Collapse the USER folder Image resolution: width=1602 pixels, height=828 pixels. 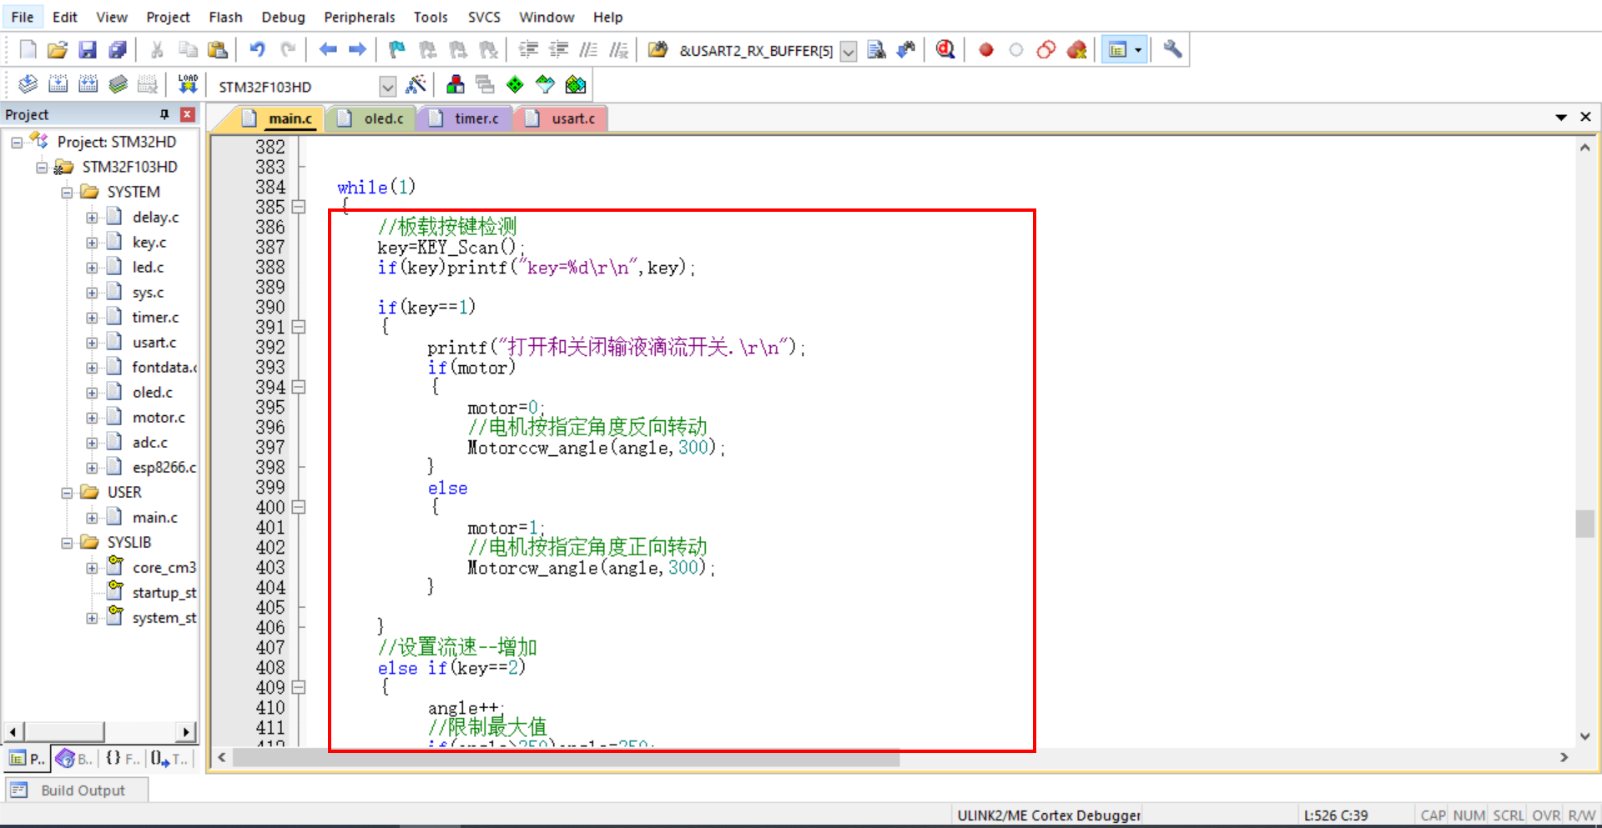coord(67,493)
